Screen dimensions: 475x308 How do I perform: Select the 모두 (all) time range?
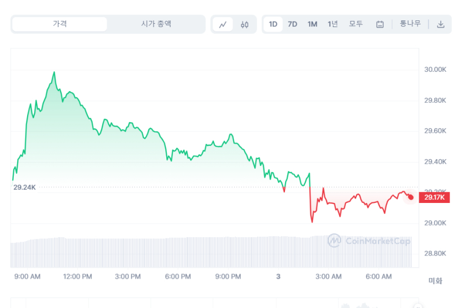click(356, 24)
